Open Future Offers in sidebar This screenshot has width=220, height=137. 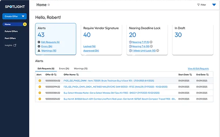[11, 31]
